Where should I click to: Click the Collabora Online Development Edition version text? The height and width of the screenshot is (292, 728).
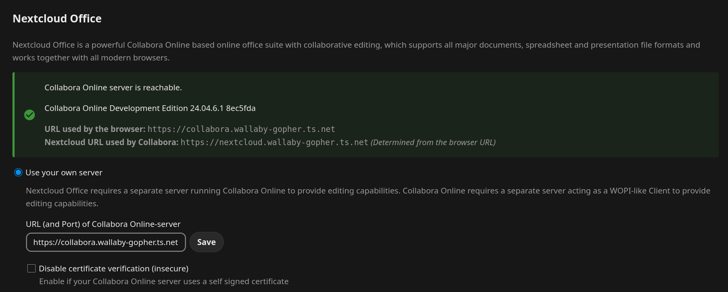[150, 108]
